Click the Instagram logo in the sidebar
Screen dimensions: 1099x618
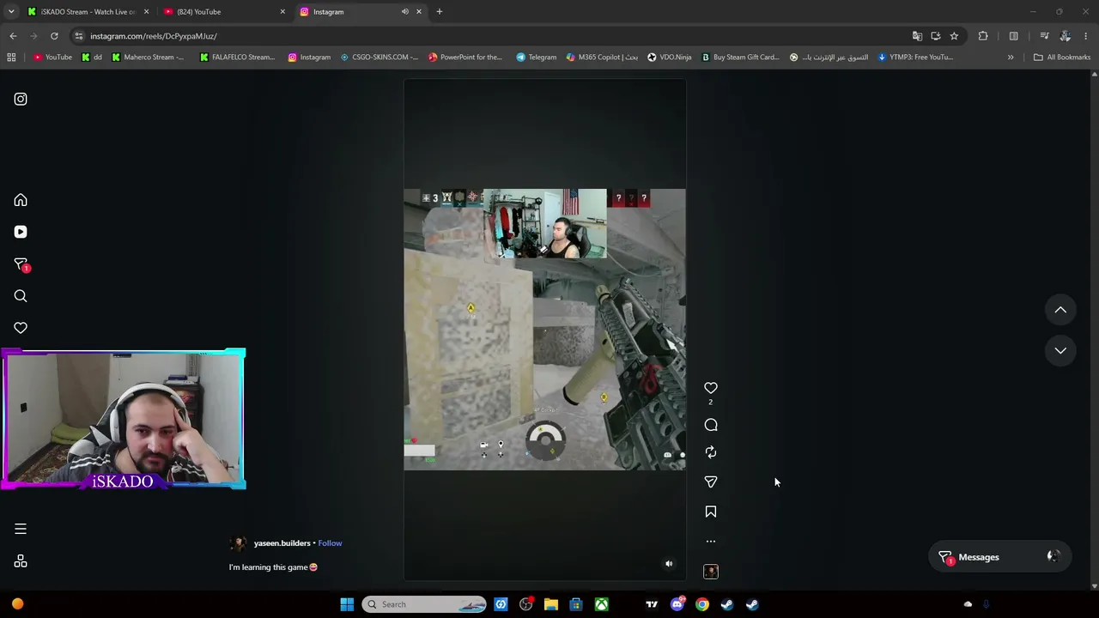point(21,99)
